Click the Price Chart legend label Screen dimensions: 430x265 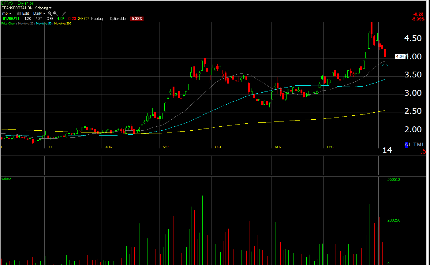pyautogui.click(x=8, y=24)
